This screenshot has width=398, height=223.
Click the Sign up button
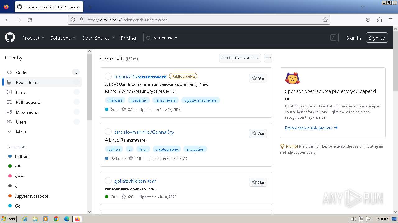[x=377, y=38]
